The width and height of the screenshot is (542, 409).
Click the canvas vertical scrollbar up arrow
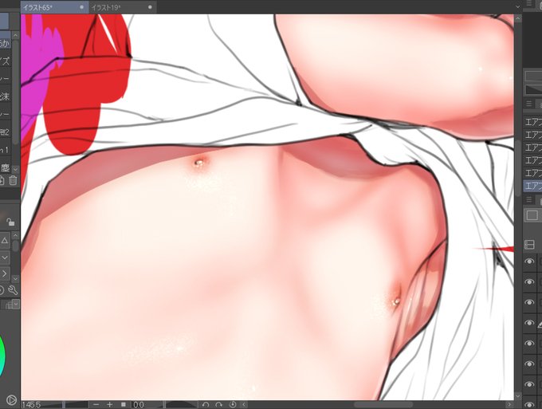(518, 19)
